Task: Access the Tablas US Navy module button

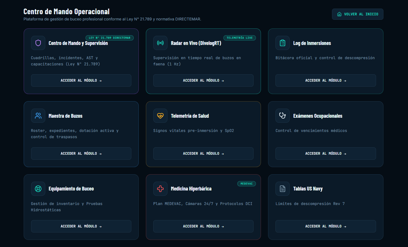Action: [326, 226]
